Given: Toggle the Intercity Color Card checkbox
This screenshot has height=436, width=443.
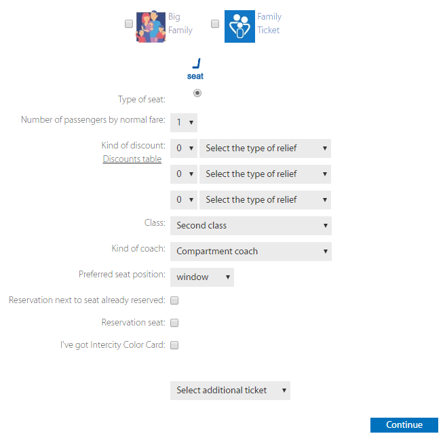Looking at the screenshot, I should point(174,345).
